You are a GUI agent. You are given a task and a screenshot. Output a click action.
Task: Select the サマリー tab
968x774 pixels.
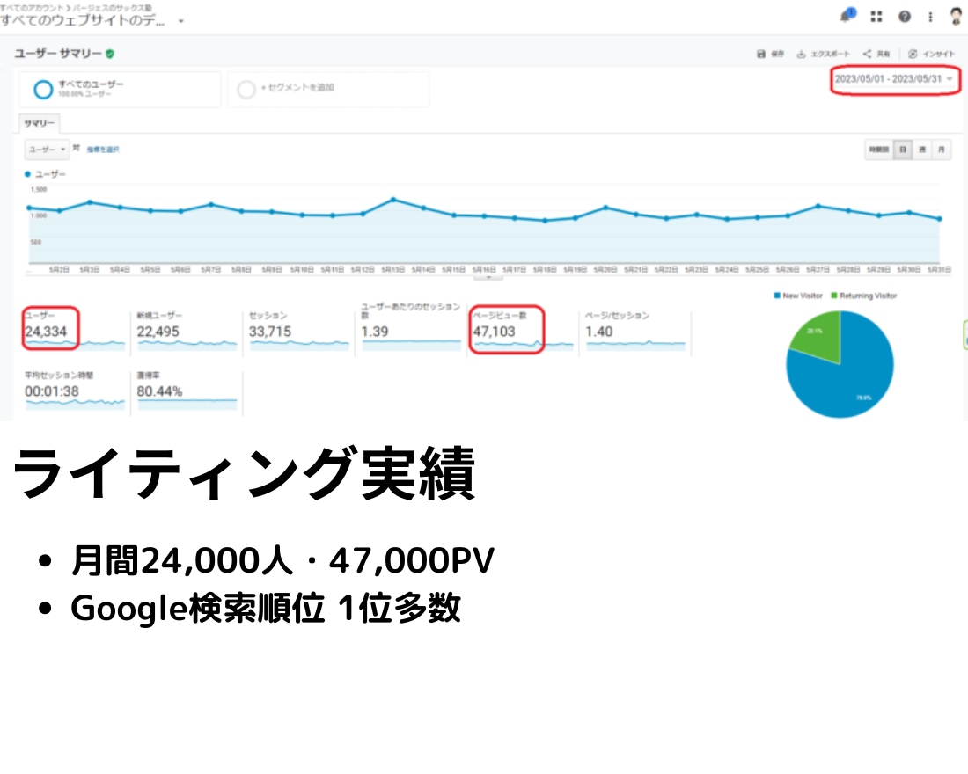[40, 123]
